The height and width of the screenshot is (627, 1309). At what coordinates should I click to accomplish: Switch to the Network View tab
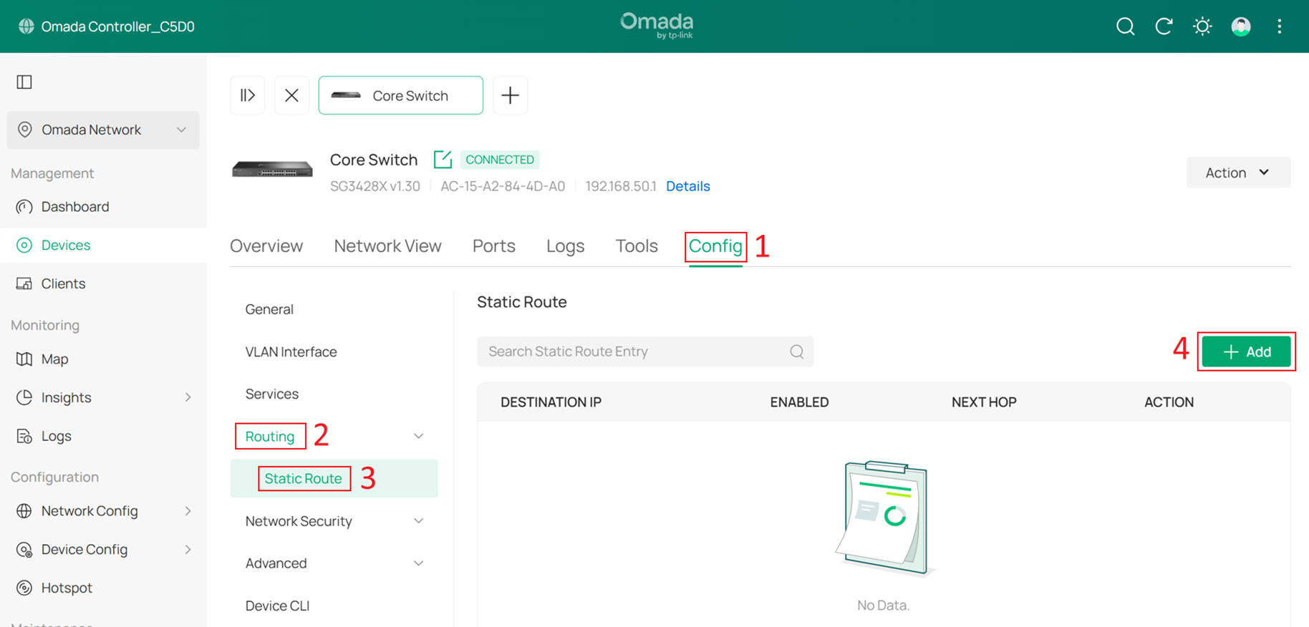click(x=387, y=246)
